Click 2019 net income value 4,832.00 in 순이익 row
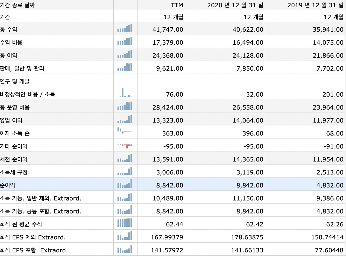 (330, 185)
